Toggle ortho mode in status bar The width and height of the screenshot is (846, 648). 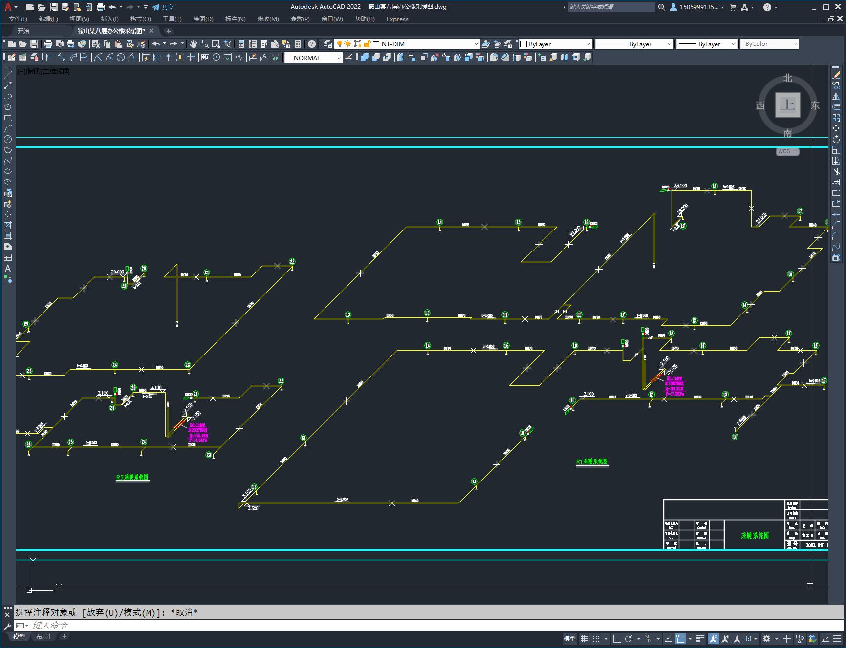617,639
